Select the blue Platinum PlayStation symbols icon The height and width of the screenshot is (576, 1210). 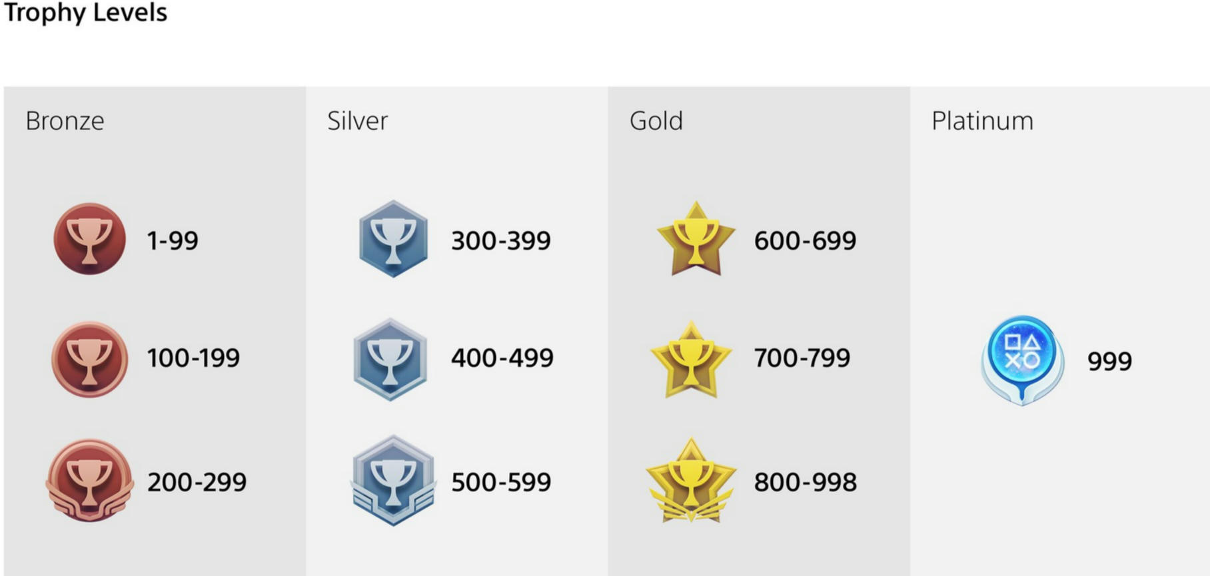tap(1022, 360)
